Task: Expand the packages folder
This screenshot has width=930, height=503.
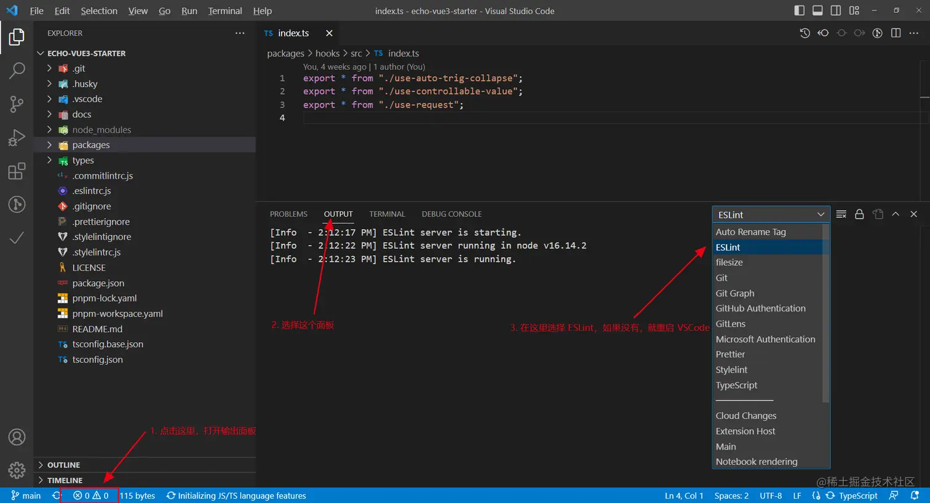Action: pyautogui.click(x=50, y=145)
